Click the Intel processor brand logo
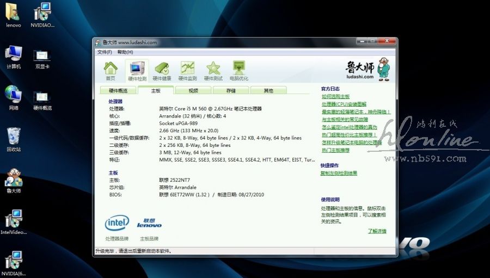This screenshot has width=490, height=278. tap(117, 223)
